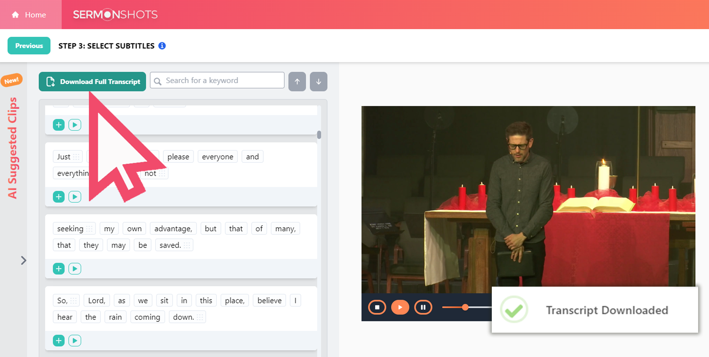Click the info icon next to Select Subtitles
709x357 pixels.
tap(162, 46)
